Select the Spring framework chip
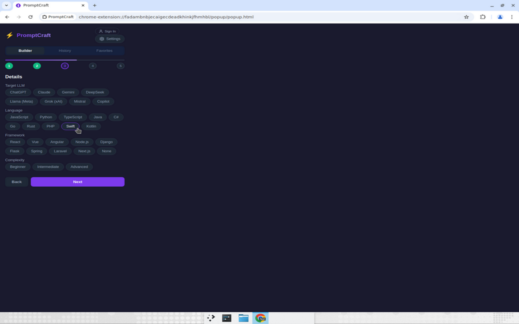The height and width of the screenshot is (324, 519). point(36,151)
